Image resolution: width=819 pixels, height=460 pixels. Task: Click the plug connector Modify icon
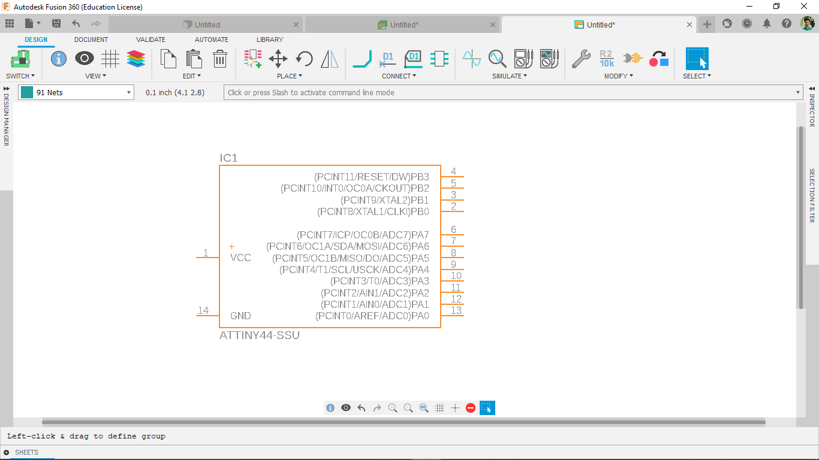tap(633, 59)
